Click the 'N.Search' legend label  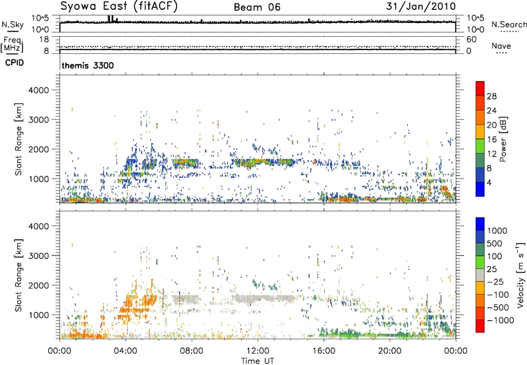tap(509, 24)
